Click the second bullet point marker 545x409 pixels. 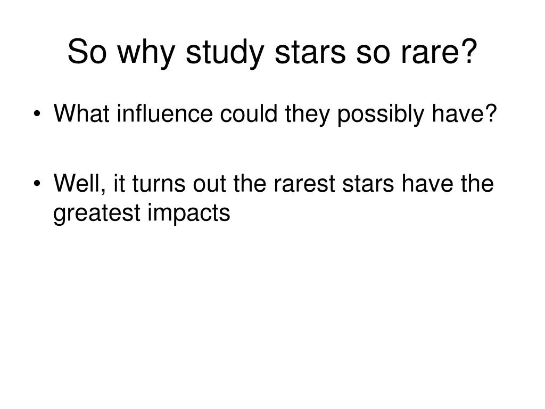click(37, 183)
